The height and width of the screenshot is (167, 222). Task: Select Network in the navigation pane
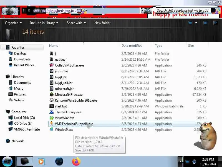pos(17,141)
